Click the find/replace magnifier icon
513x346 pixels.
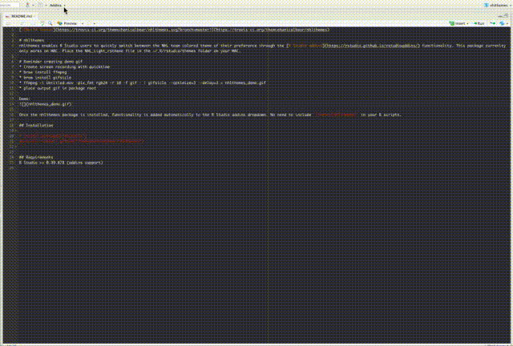pos(50,23)
